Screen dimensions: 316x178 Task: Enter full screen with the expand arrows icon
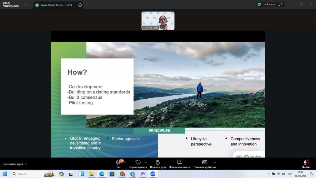tap(280, 4)
